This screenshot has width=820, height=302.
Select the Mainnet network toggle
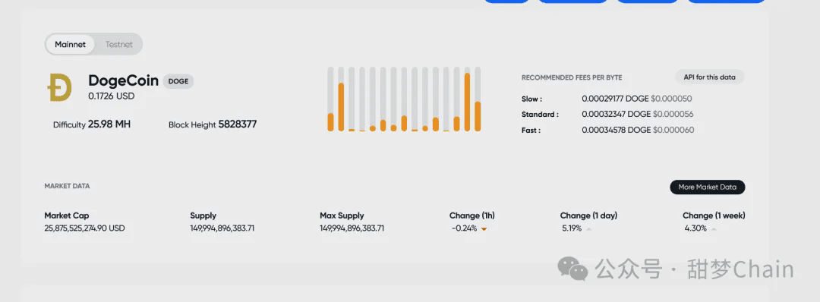tap(70, 45)
